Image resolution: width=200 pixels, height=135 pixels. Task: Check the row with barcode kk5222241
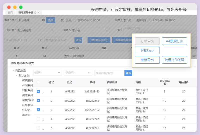point(38,128)
